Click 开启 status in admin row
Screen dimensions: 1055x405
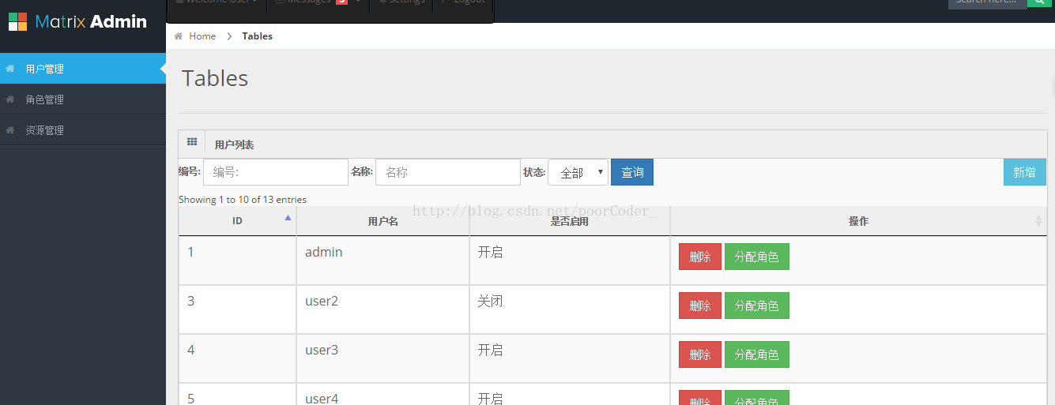pyautogui.click(x=490, y=253)
